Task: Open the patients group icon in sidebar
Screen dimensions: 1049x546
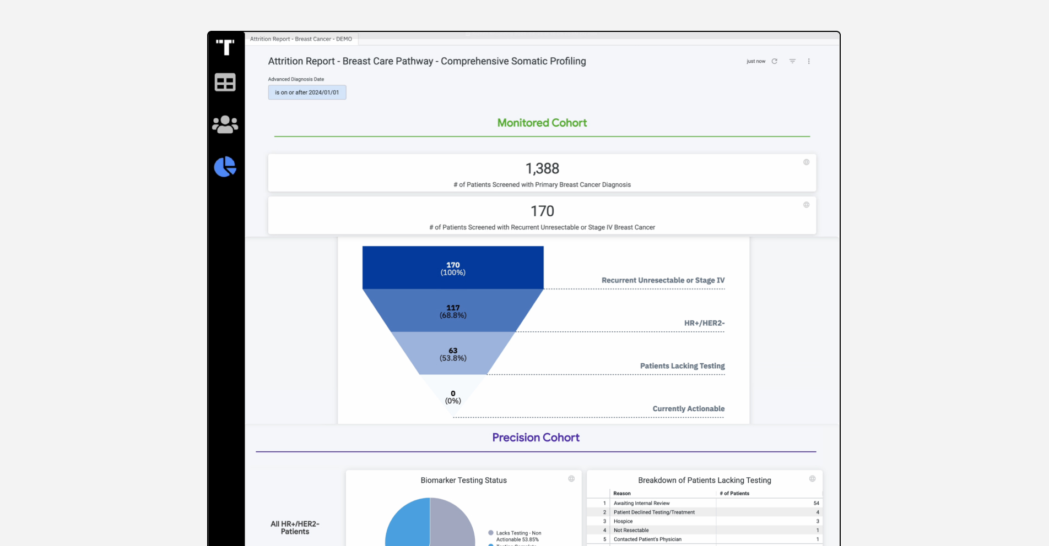Action: pos(225,124)
